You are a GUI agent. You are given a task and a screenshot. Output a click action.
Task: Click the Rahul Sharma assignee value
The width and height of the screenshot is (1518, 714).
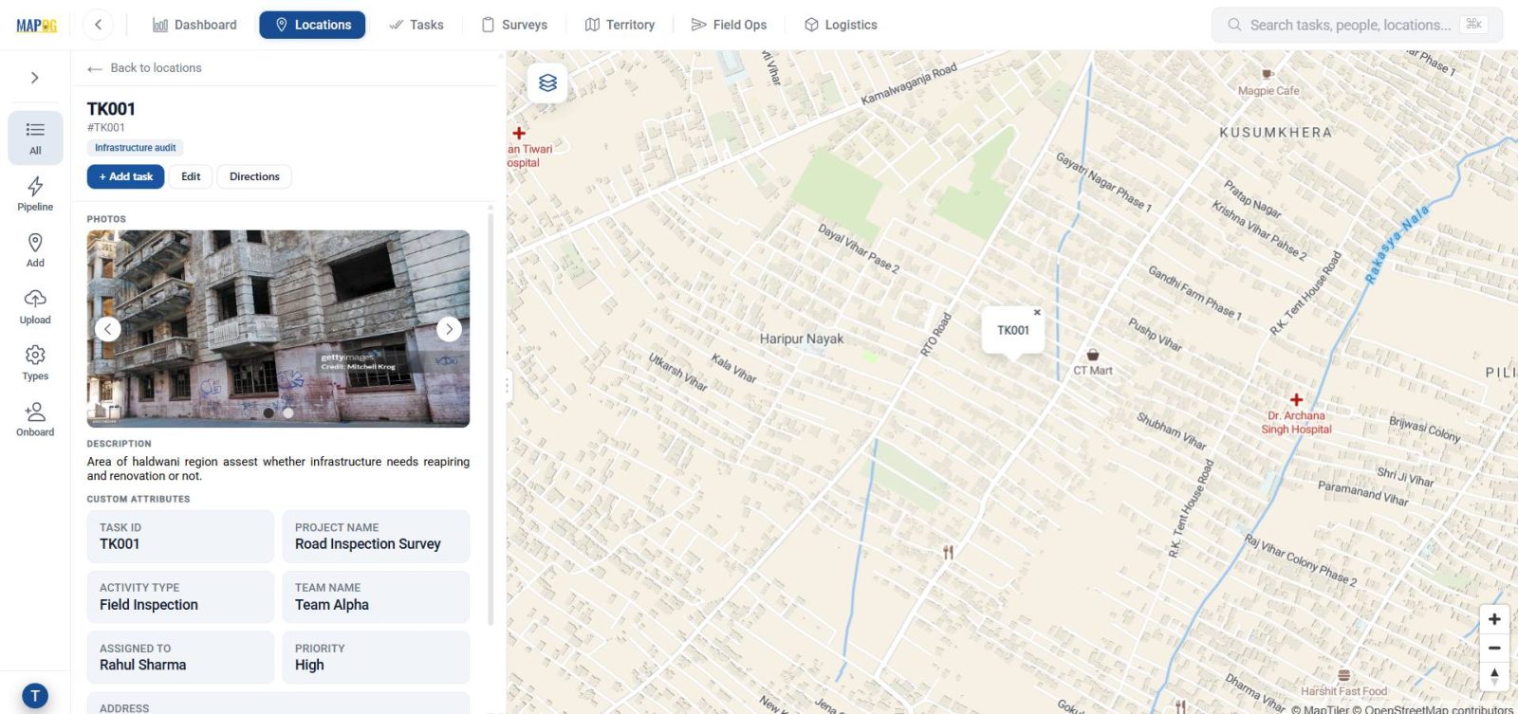(142, 666)
